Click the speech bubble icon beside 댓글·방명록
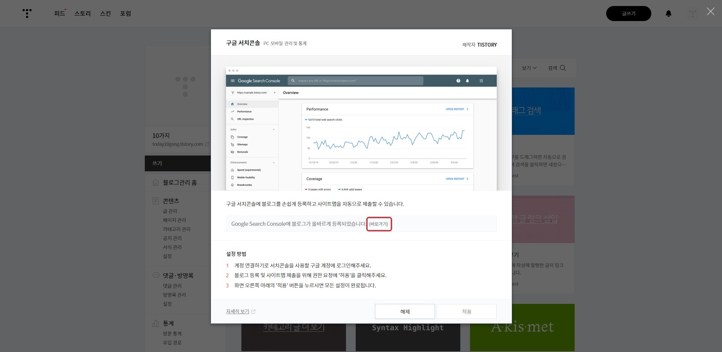Image resolution: width=722 pixels, height=352 pixels. [x=156, y=275]
